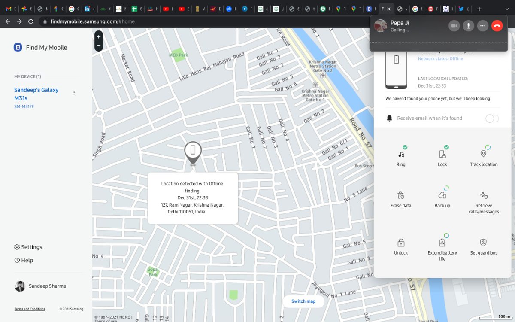Viewport: 515px width, 322px height.
Task: Click Papa Ji's caller photo
Action: tap(381, 26)
